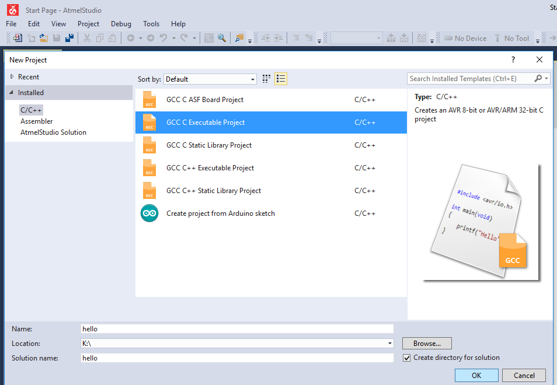Click the Navigate Backward arrow icon

click(x=131, y=38)
